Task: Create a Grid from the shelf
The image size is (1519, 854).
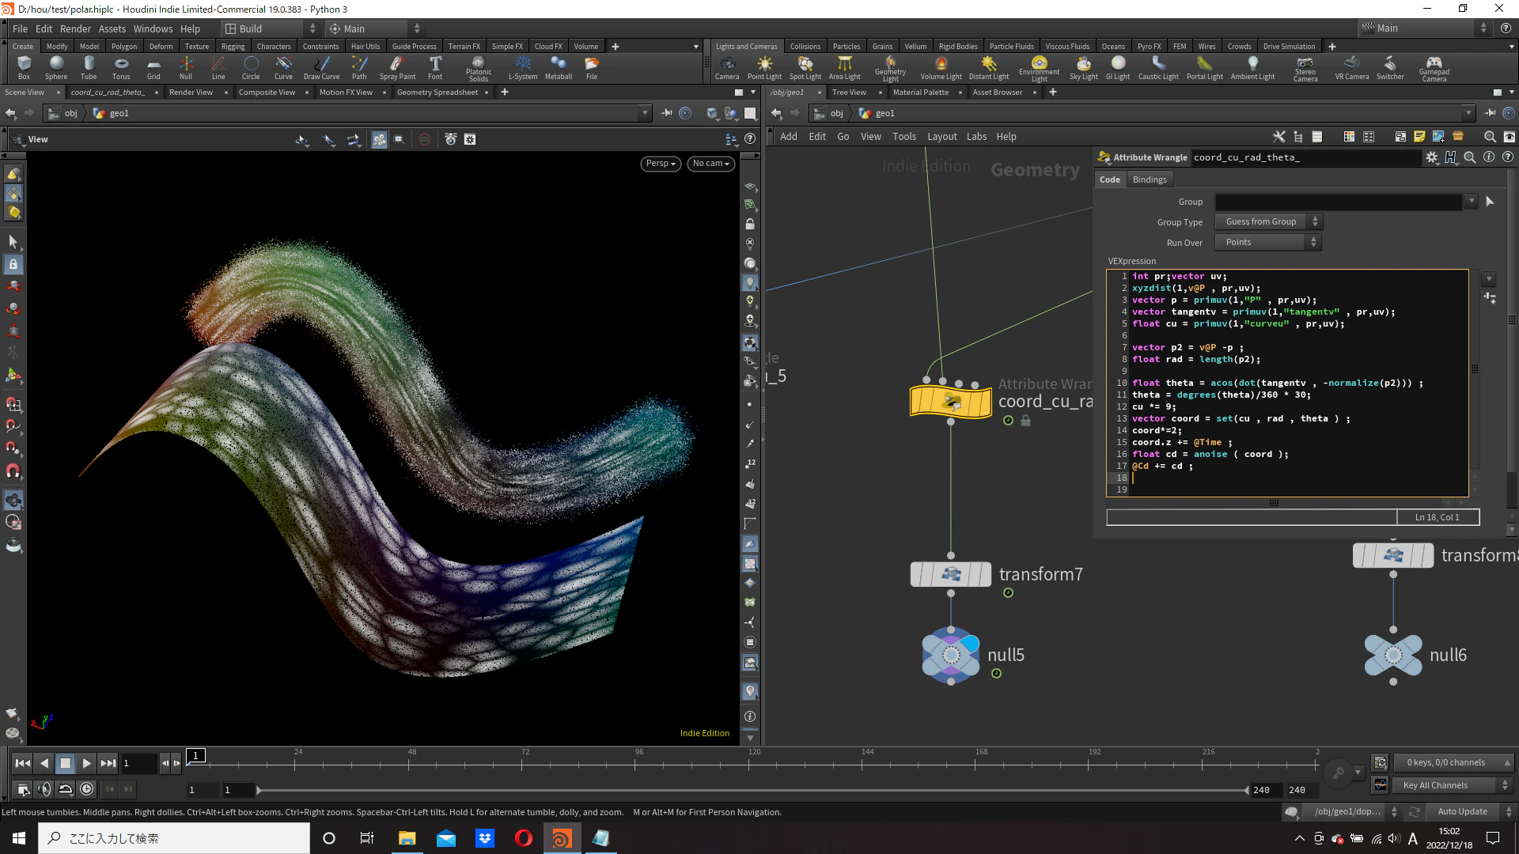Action: (x=153, y=68)
